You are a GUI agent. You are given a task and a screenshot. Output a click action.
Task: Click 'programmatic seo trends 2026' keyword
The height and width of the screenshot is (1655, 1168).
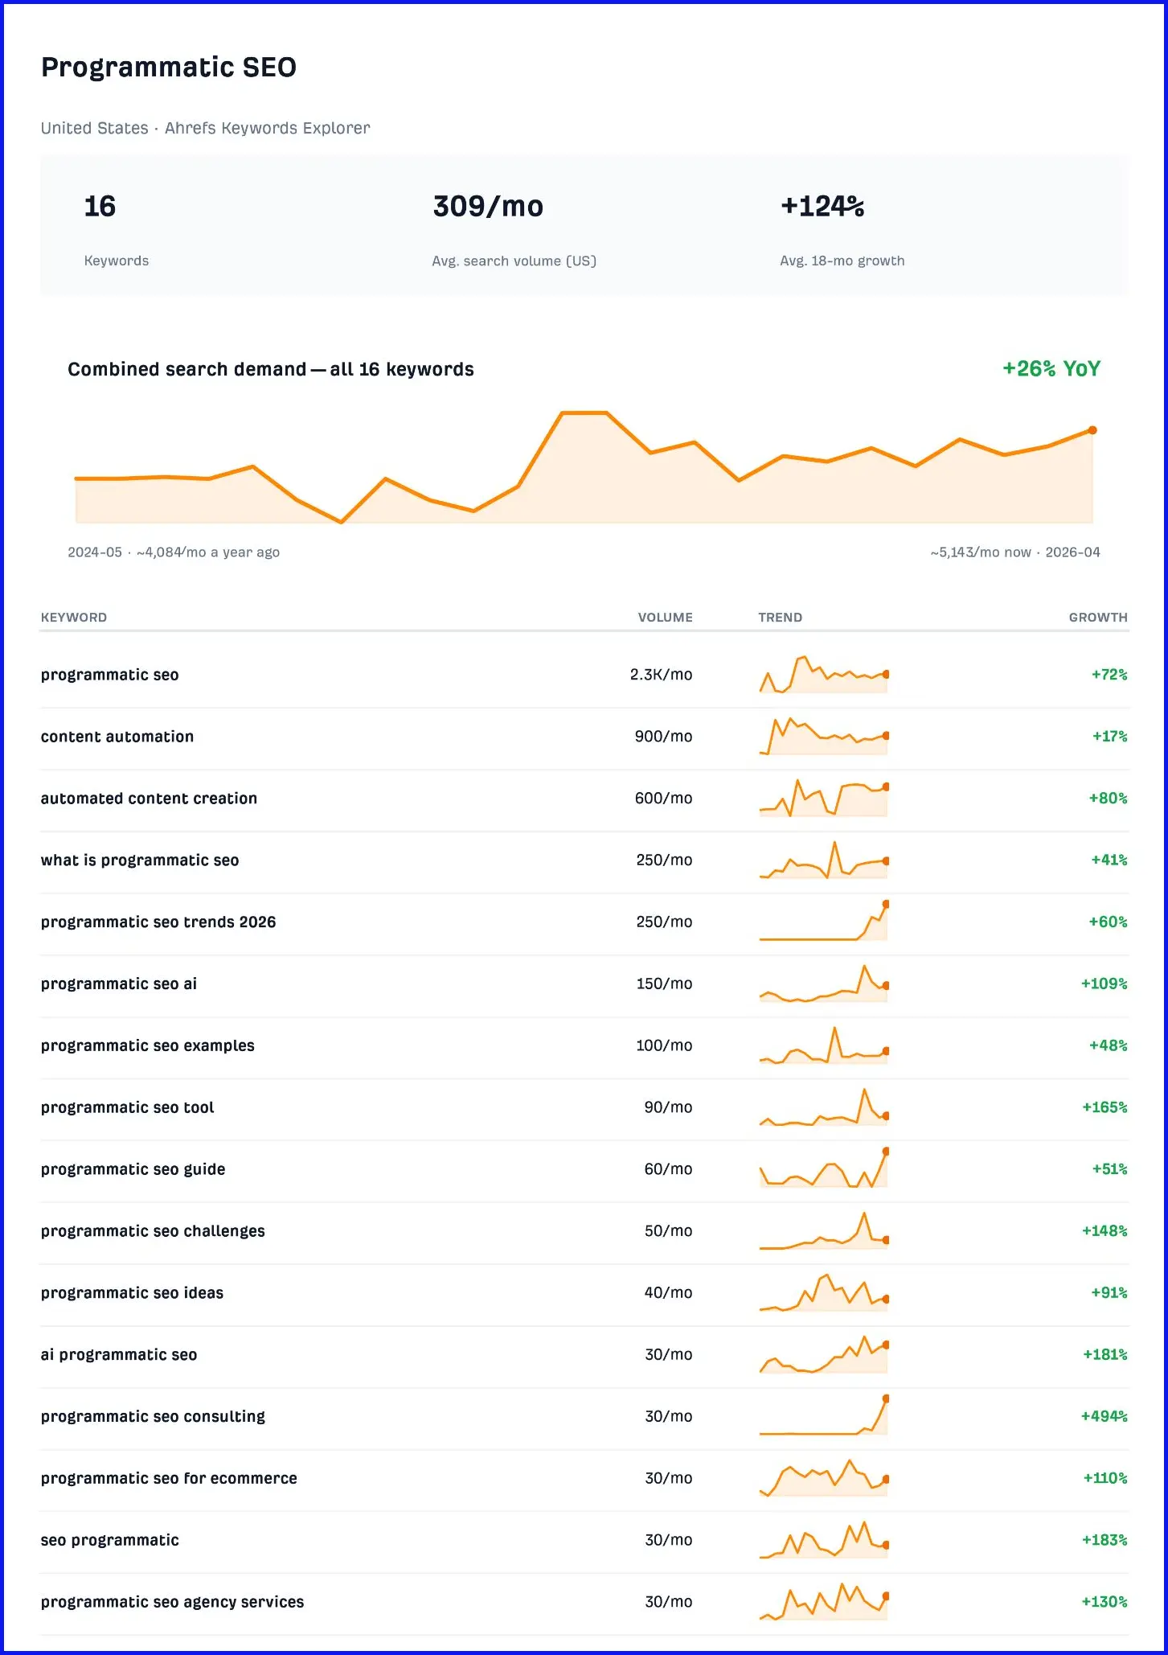click(x=158, y=922)
